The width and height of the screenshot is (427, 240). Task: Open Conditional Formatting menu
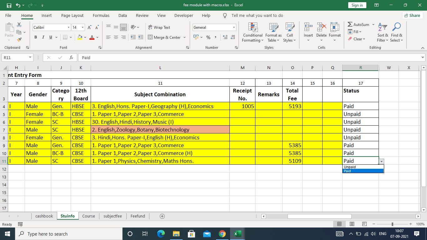253,32
